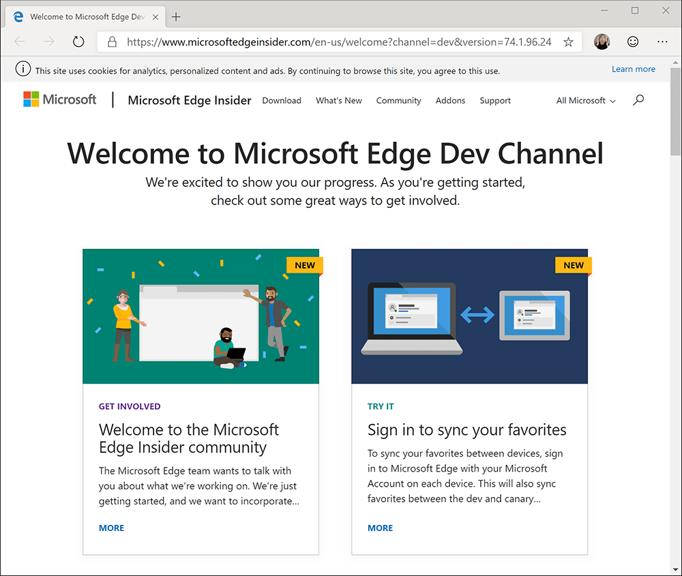Click the site security lock icon
This screenshot has width=682, height=576.
coord(111,42)
